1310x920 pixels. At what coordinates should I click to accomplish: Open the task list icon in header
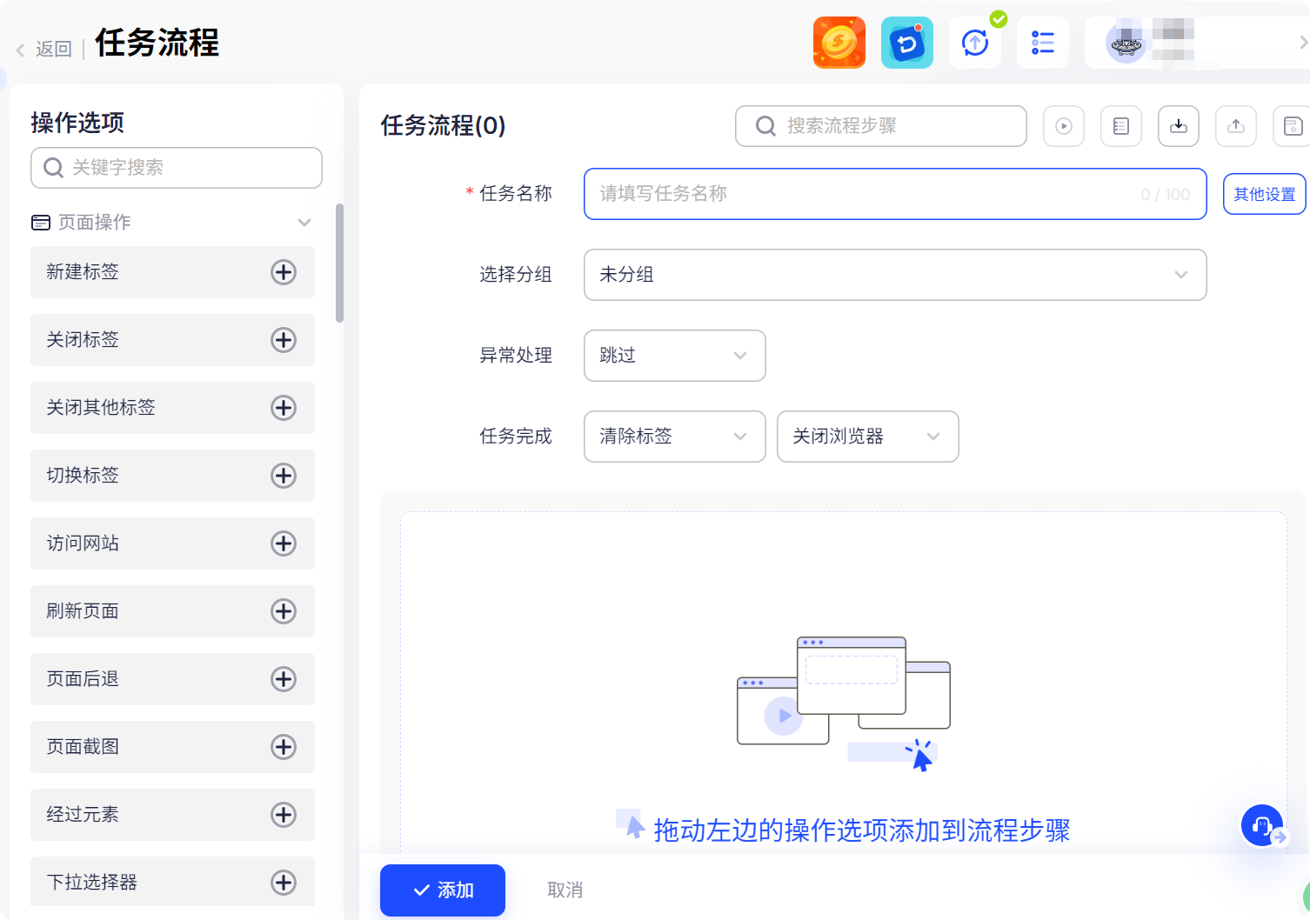coord(1042,43)
